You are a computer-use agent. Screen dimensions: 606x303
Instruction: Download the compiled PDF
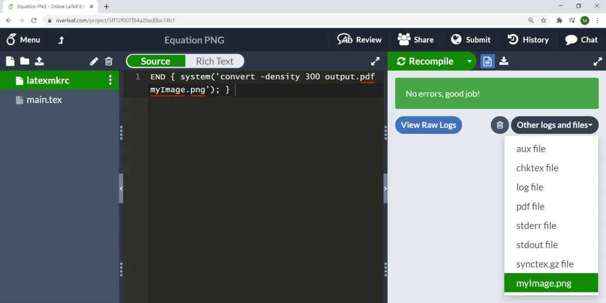coord(504,61)
